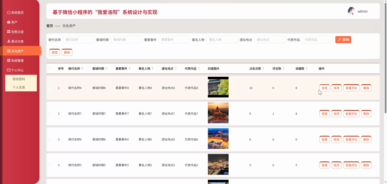Click the cell text 重要事件5
Image resolution: width=387 pixels, height=184 pixels.
point(122,165)
